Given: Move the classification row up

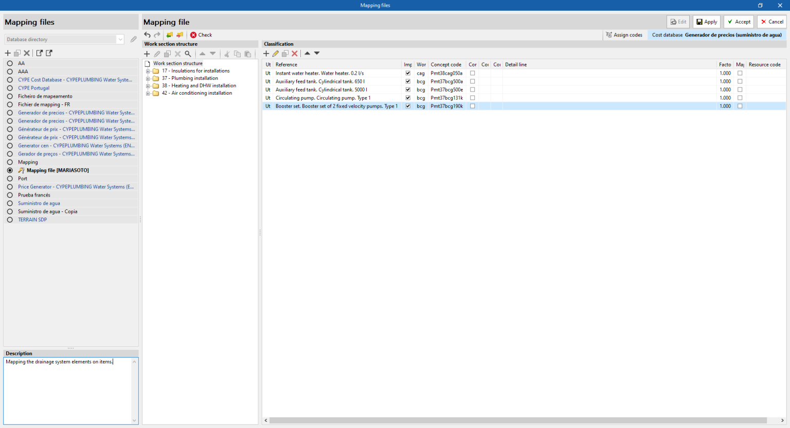Looking at the screenshot, I should tap(307, 53).
